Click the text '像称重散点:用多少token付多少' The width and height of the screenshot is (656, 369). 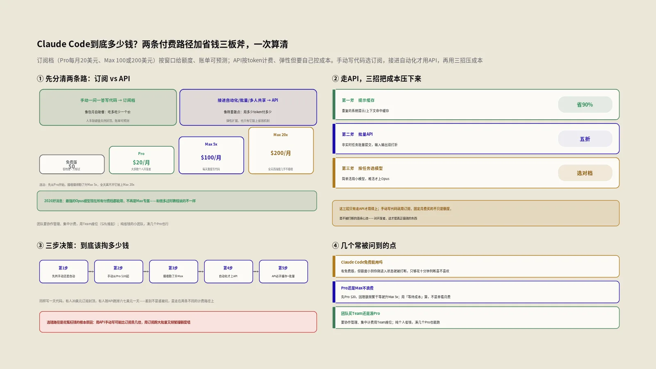(248, 112)
